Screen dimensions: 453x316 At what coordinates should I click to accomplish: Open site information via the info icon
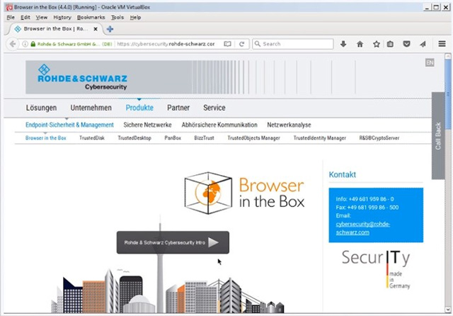click(x=25, y=44)
